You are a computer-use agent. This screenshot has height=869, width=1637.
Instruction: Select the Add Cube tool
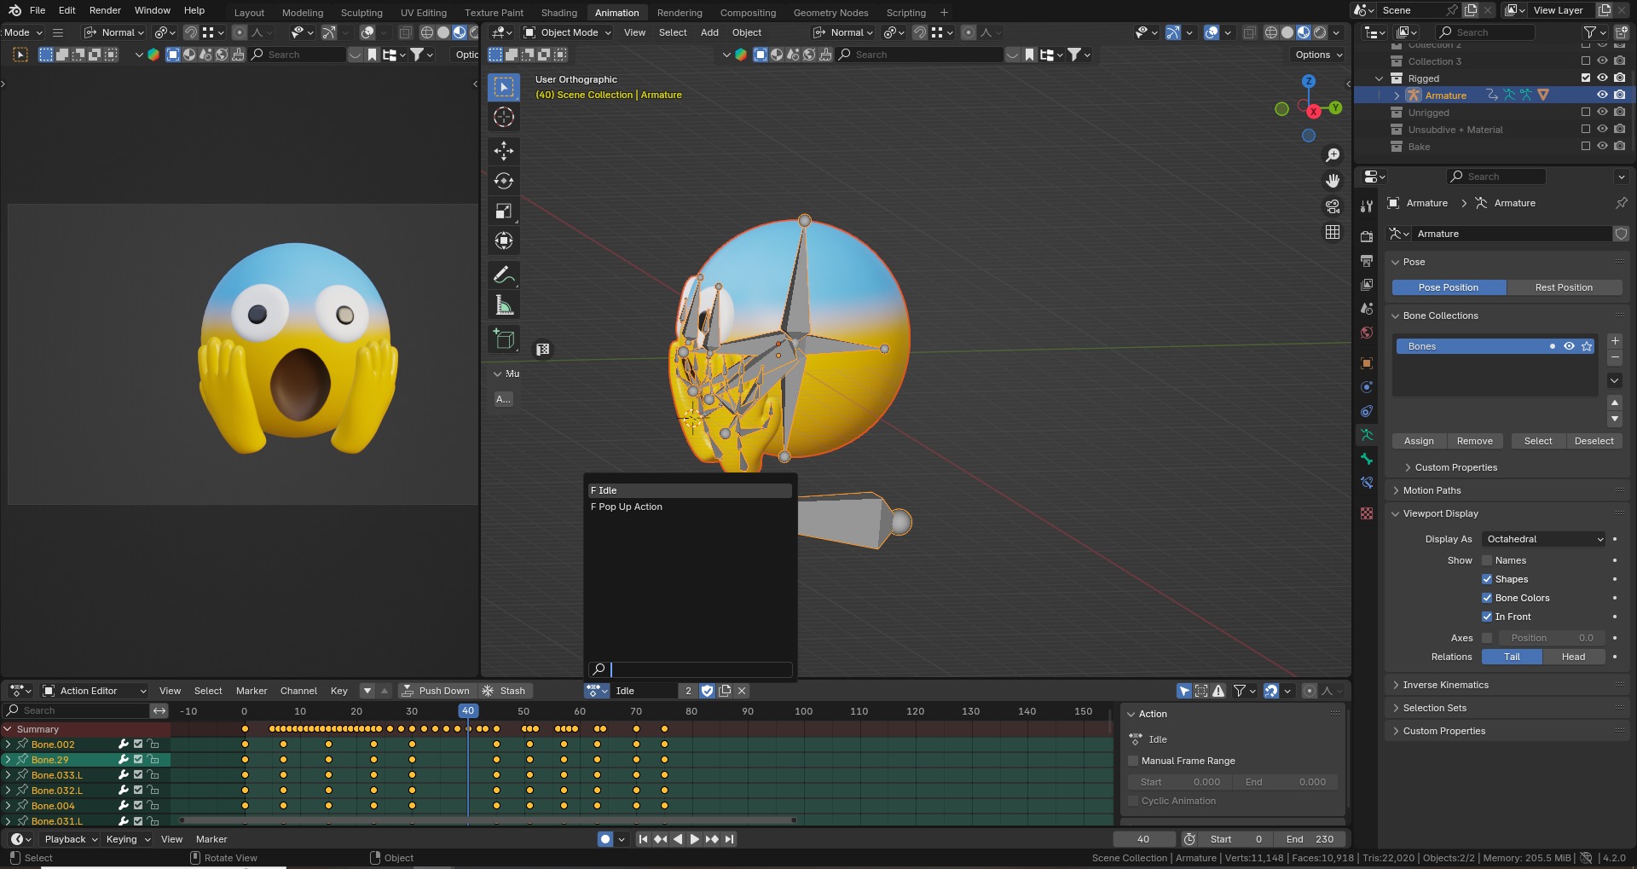504,339
